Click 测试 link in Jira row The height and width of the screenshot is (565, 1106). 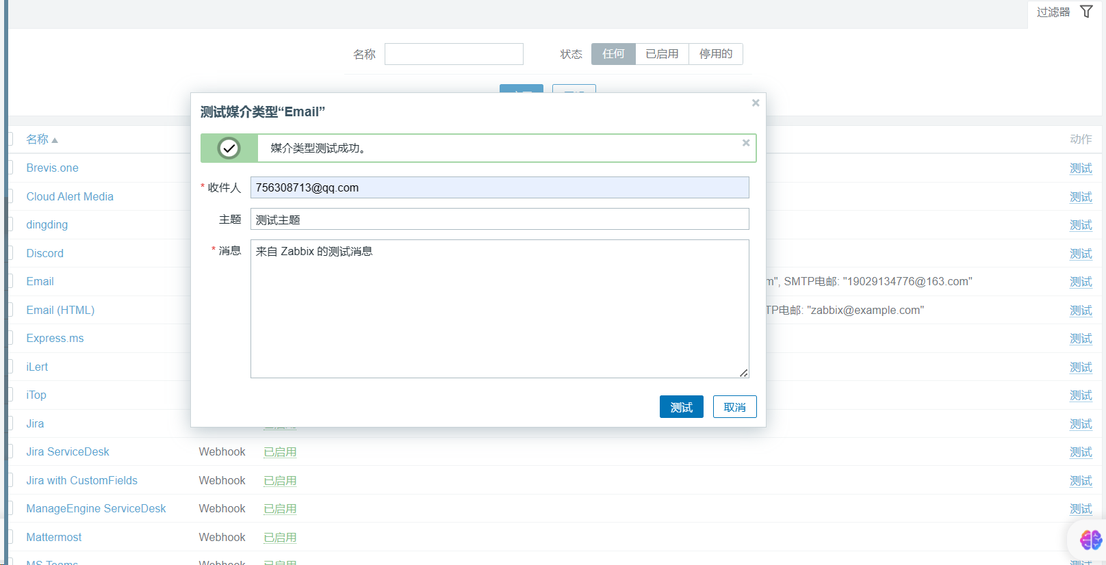(x=1081, y=424)
